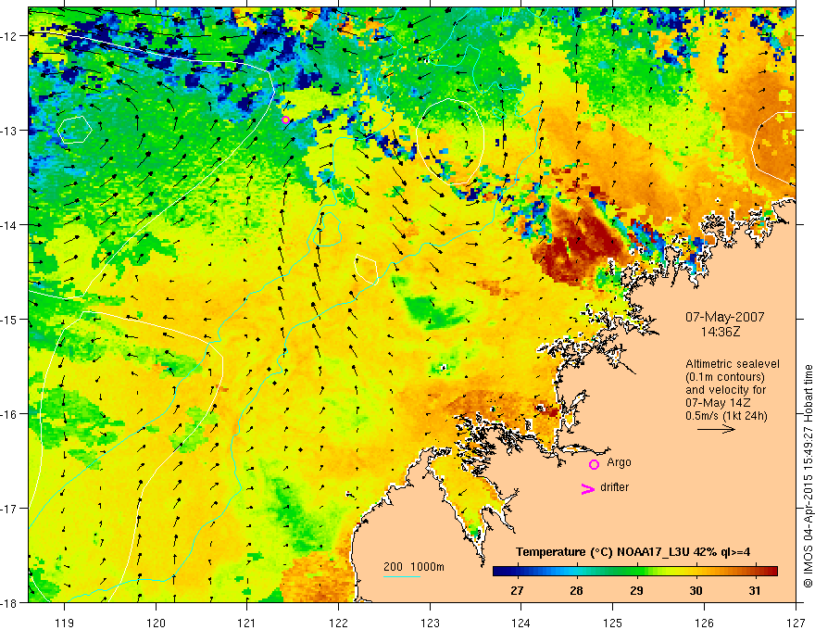This screenshot has width=815, height=630.
Task: Click the latitude axis label -16
Action: tap(10, 414)
